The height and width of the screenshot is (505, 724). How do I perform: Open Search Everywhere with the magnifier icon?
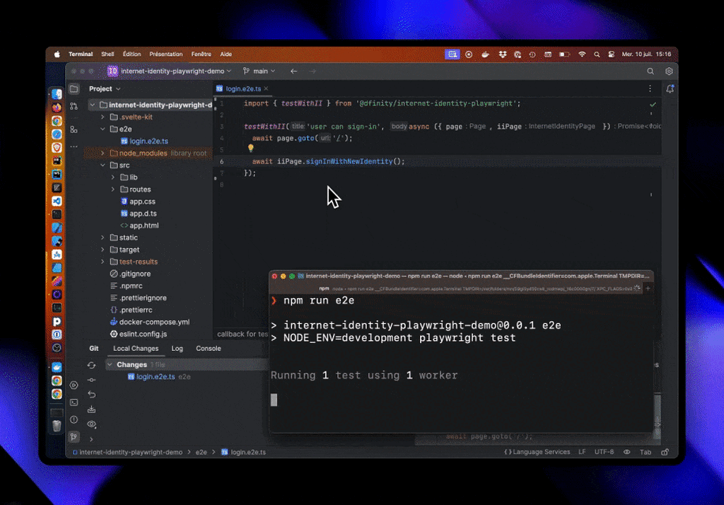(x=649, y=71)
